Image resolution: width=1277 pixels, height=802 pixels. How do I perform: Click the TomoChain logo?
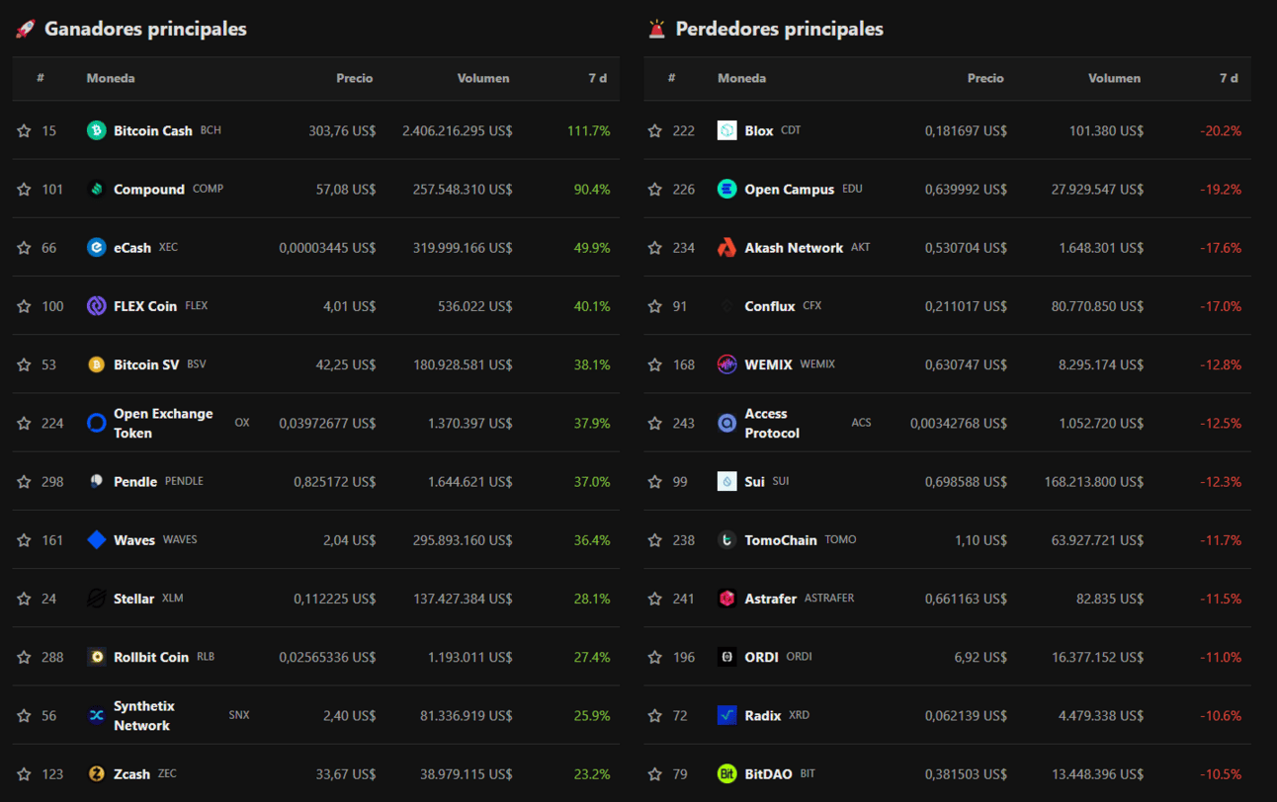(x=726, y=539)
